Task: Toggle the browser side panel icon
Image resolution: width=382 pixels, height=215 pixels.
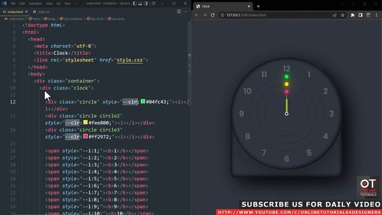Action: pos(361,15)
